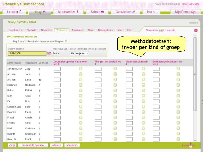Open comment icon for Joost under Wie gaat het snelst
The height and width of the screenshot is (152, 203).
pos(115,74)
